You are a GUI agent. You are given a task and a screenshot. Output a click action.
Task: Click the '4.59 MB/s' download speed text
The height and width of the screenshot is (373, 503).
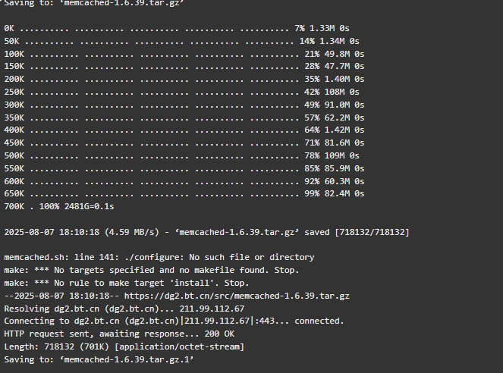[131, 232]
